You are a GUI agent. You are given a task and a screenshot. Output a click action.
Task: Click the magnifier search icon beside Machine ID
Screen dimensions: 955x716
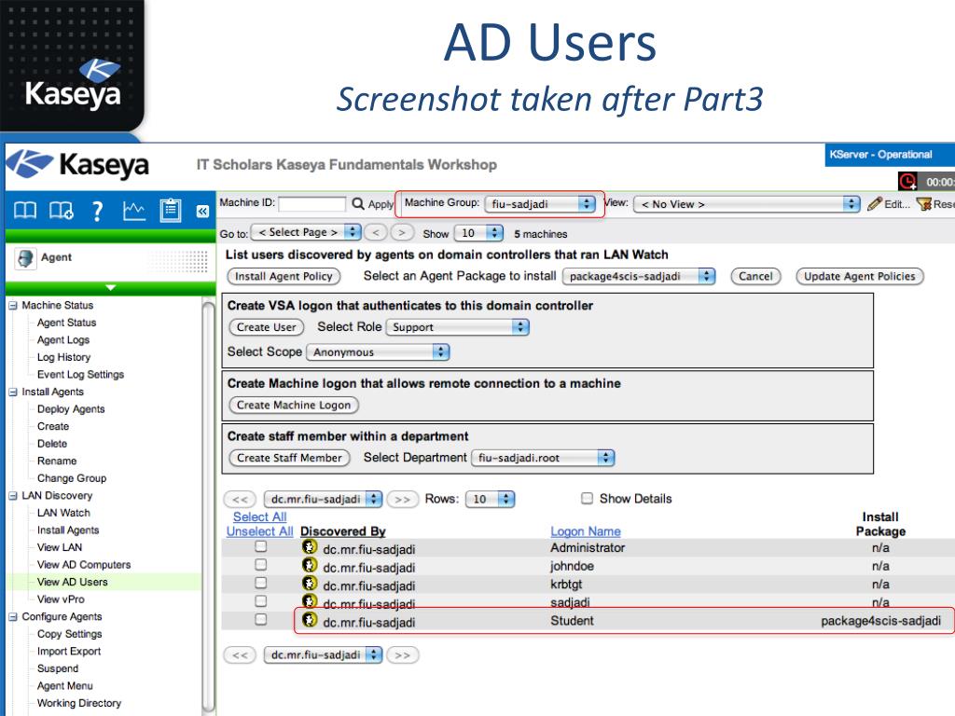pyautogui.click(x=358, y=203)
